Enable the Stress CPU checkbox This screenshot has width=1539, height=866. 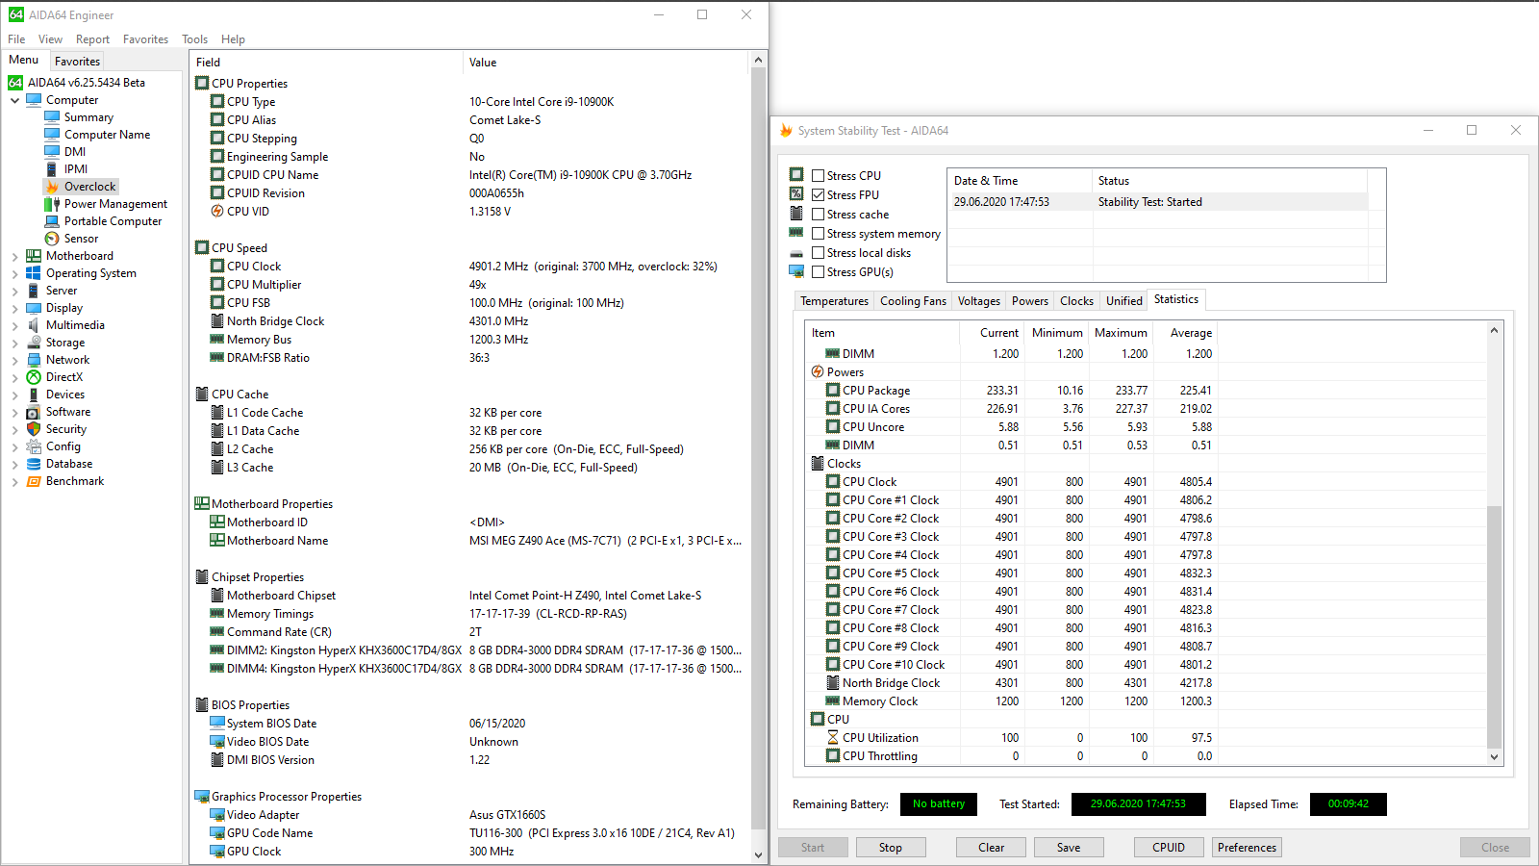click(818, 176)
